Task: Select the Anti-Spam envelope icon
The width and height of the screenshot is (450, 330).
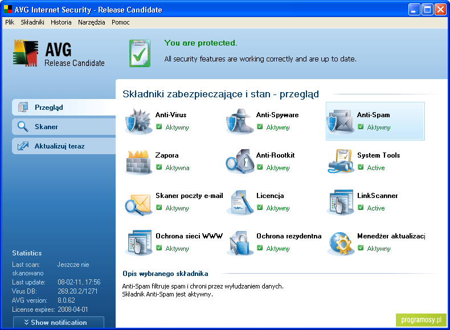Action: [x=341, y=121]
